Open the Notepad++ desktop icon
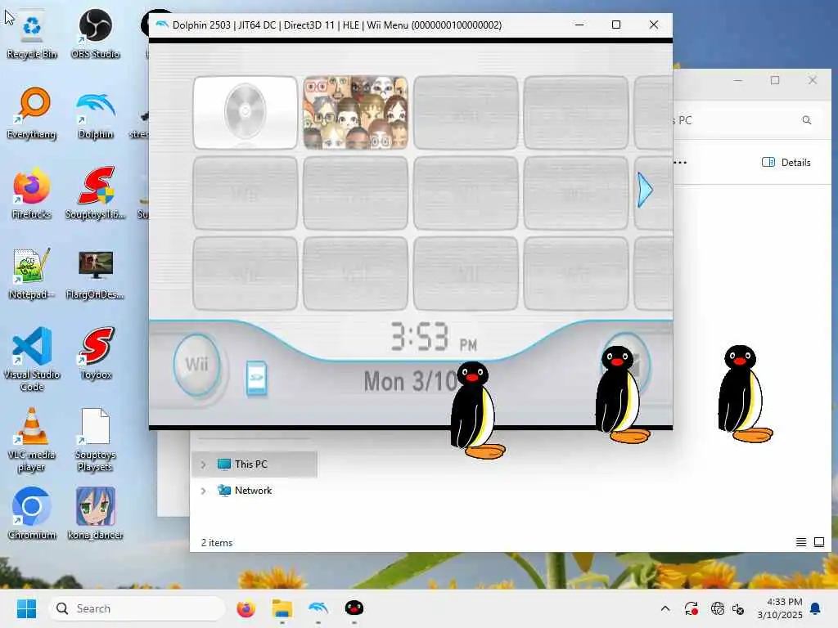838x628 pixels. (32, 273)
